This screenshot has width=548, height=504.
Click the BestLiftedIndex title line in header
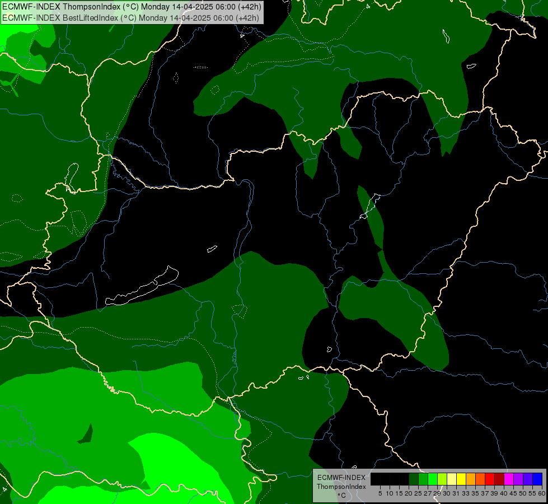pyautogui.click(x=131, y=18)
